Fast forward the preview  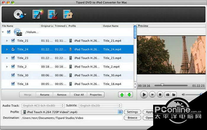pos(152,95)
